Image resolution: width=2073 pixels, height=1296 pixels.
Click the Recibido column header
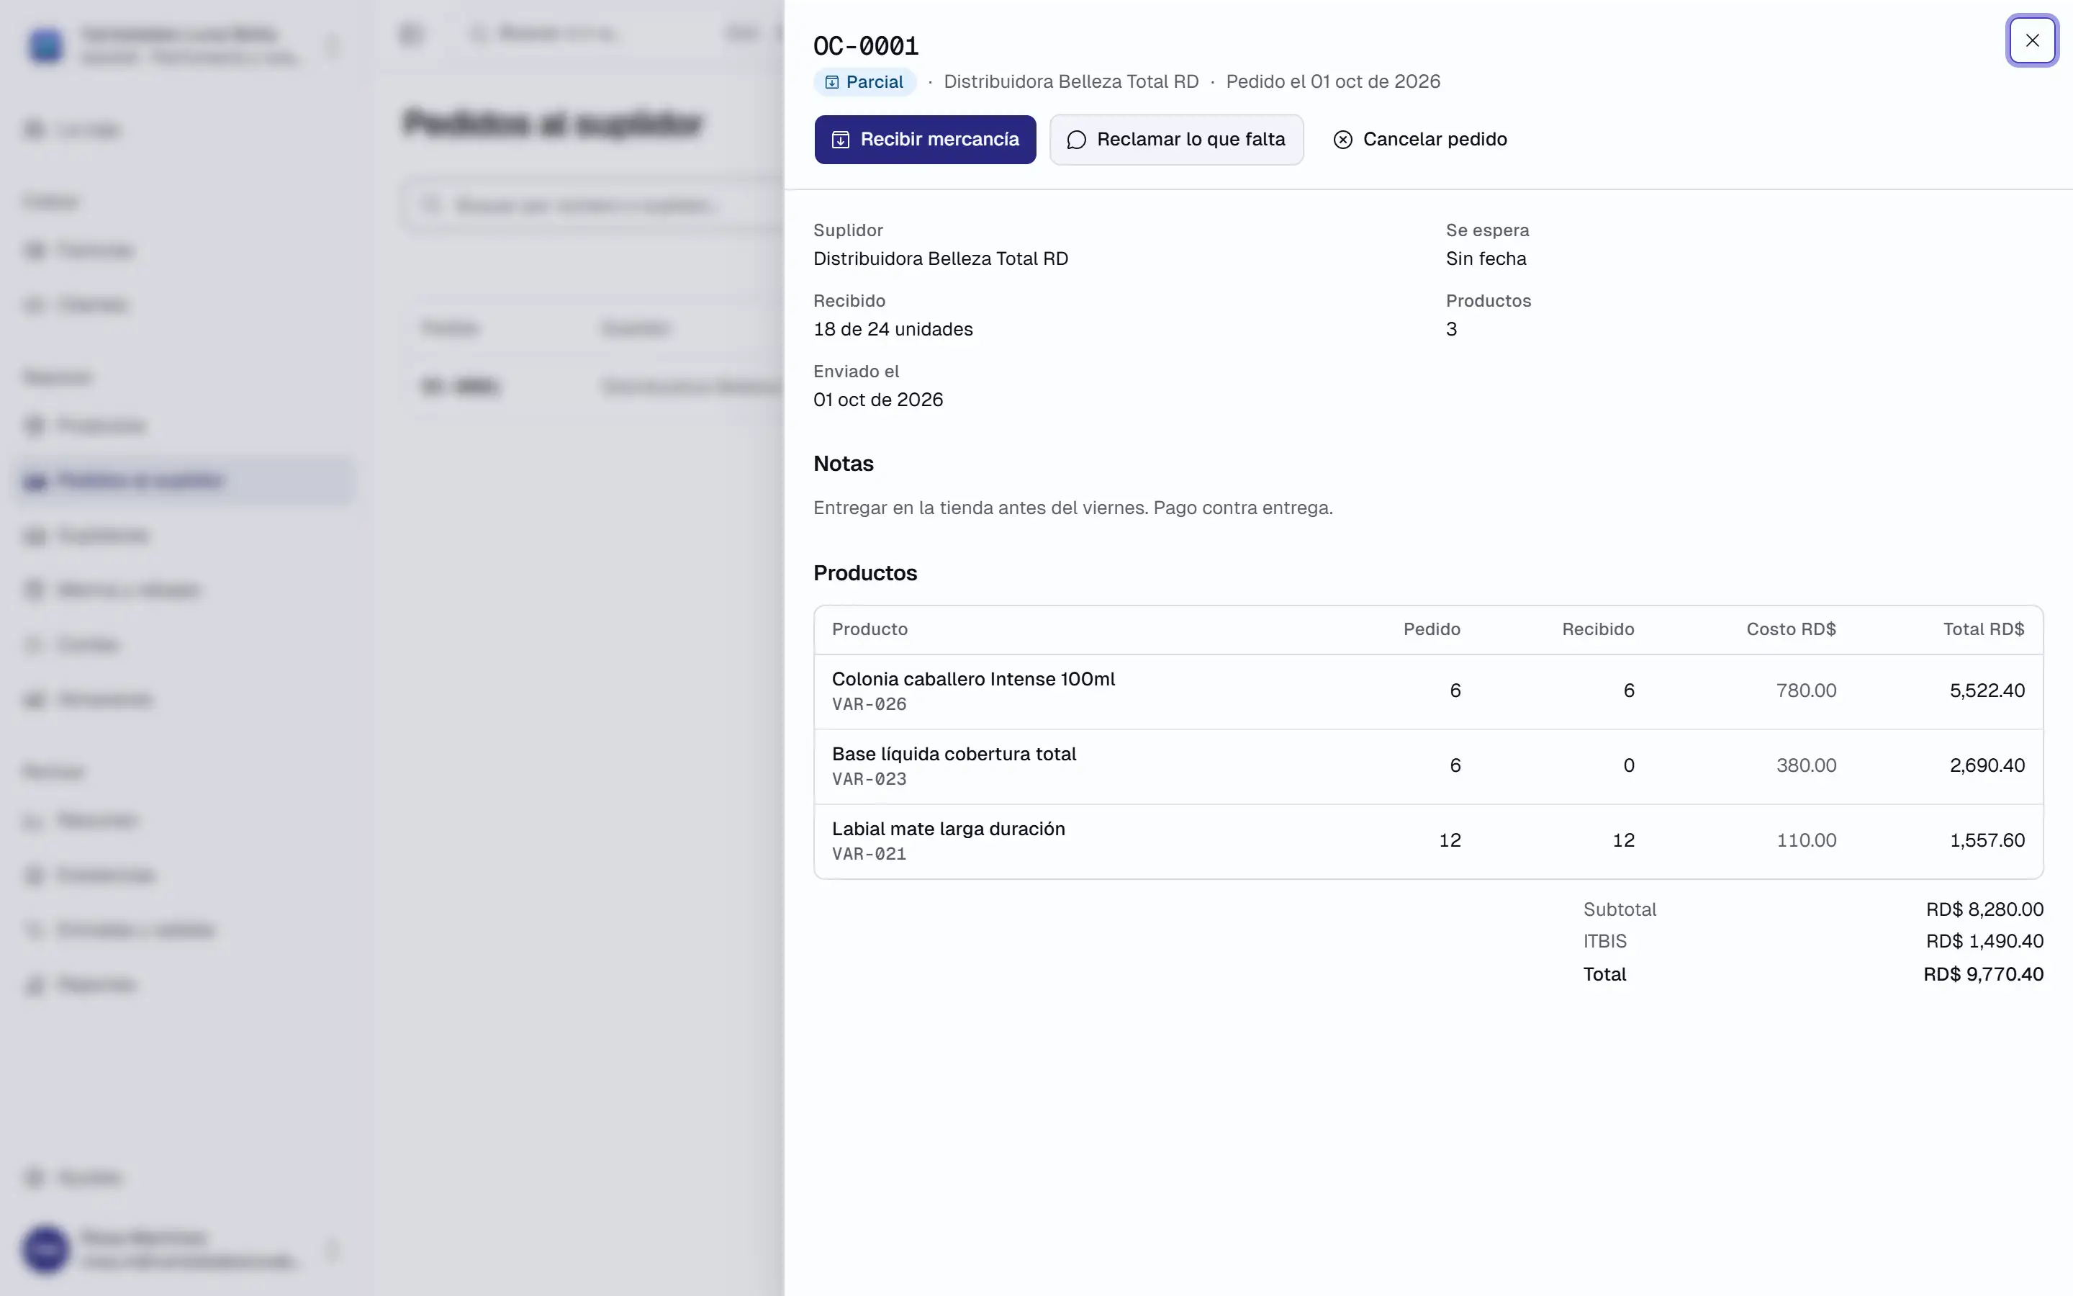[x=1598, y=629]
